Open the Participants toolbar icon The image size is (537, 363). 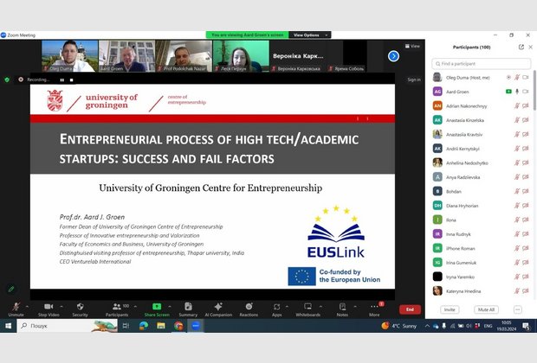pos(117,306)
